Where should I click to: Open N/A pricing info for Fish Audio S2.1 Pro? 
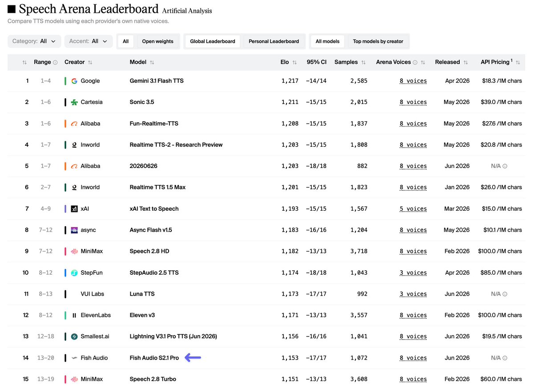click(505, 358)
